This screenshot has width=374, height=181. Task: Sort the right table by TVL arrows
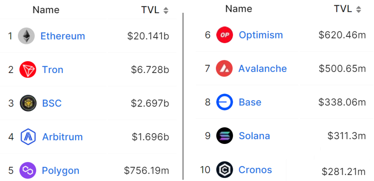click(x=359, y=9)
